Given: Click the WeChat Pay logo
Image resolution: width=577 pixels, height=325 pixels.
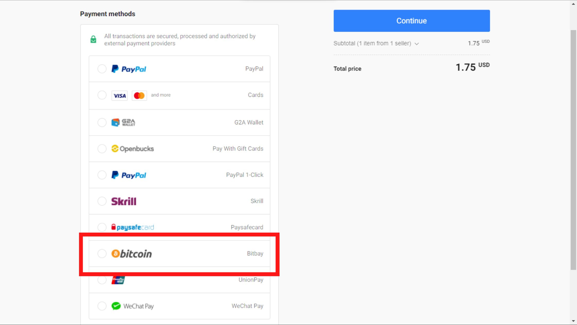Looking at the screenshot, I should (x=133, y=306).
